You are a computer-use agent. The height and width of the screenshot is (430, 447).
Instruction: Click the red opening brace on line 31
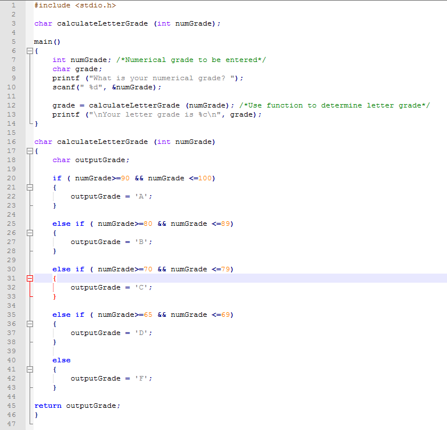(55, 279)
